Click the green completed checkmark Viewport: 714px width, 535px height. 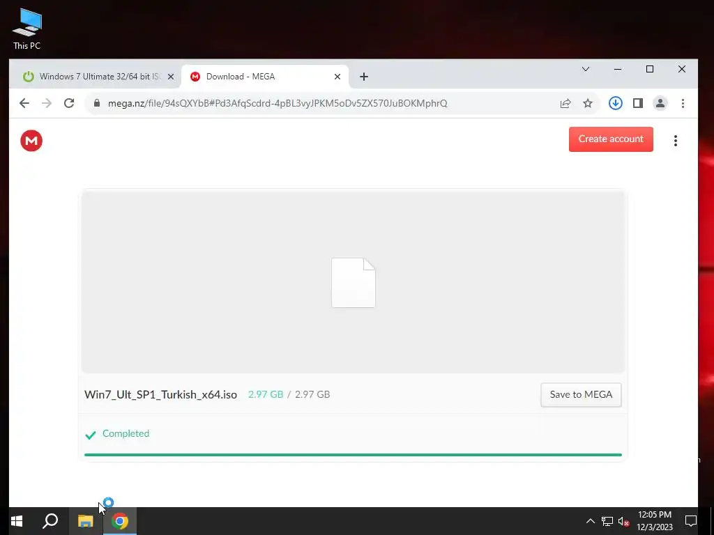click(x=91, y=435)
